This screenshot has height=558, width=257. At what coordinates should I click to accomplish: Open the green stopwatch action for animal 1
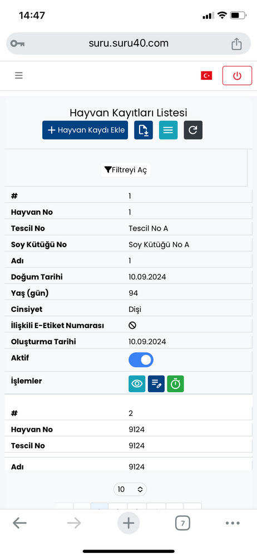[175, 384]
